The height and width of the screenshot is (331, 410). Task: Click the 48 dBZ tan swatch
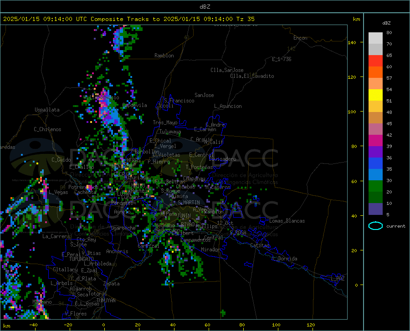coord(375,118)
